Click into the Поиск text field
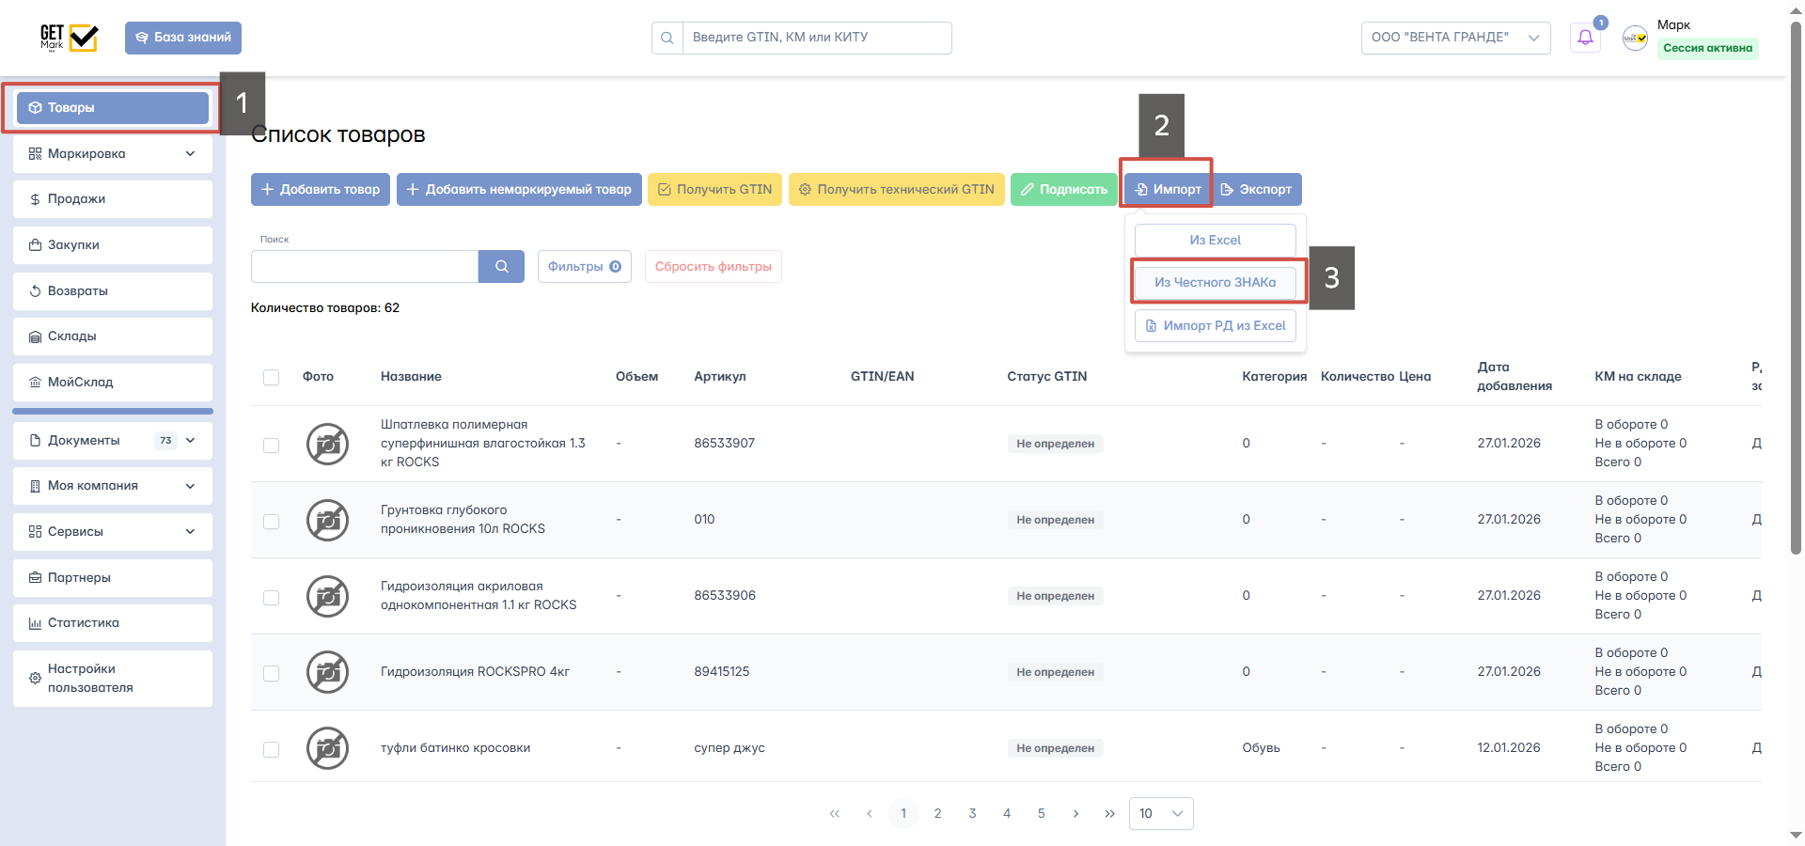This screenshot has height=846, width=1805. [365, 266]
